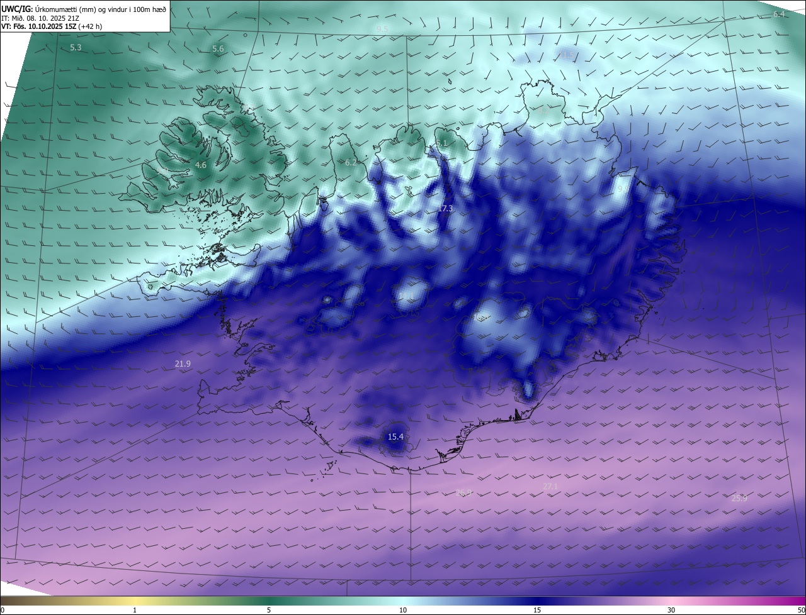The image size is (806, 615).
Task: Click the '25.9' value label on the map
Action: [x=739, y=499]
